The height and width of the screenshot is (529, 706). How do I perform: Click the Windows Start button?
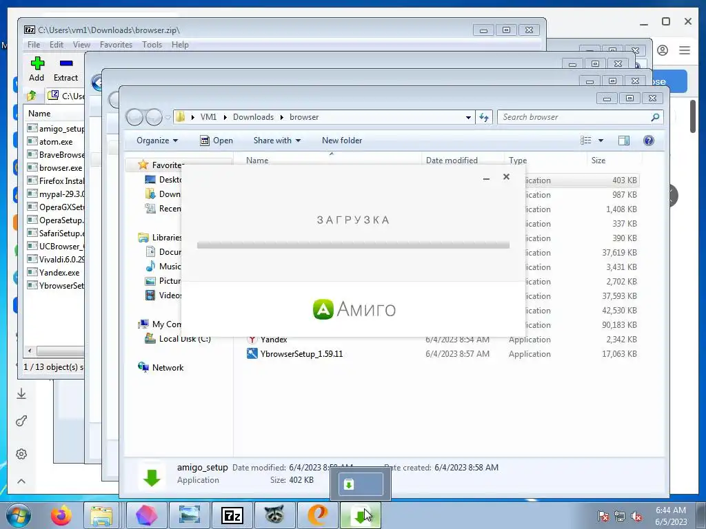click(19, 515)
